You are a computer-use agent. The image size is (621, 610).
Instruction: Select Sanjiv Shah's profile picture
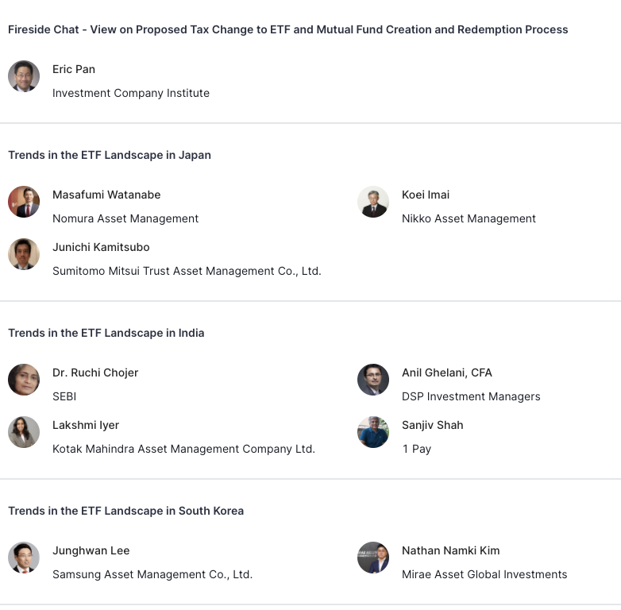pos(373,432)
